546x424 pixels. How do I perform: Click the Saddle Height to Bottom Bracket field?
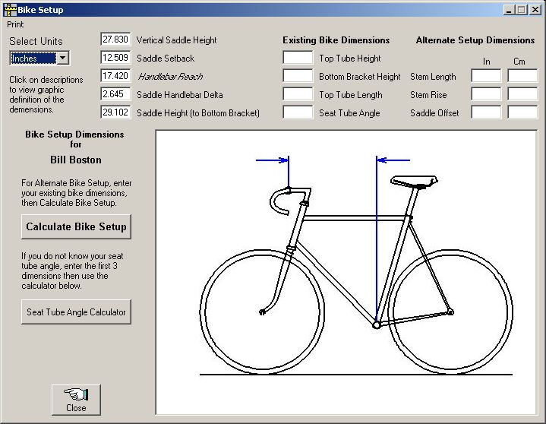(x=115, y=112)
